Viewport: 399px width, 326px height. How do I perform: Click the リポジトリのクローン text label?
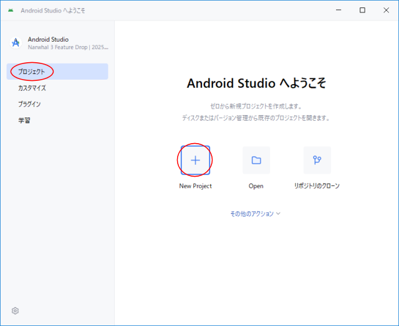tap(317, 186)
